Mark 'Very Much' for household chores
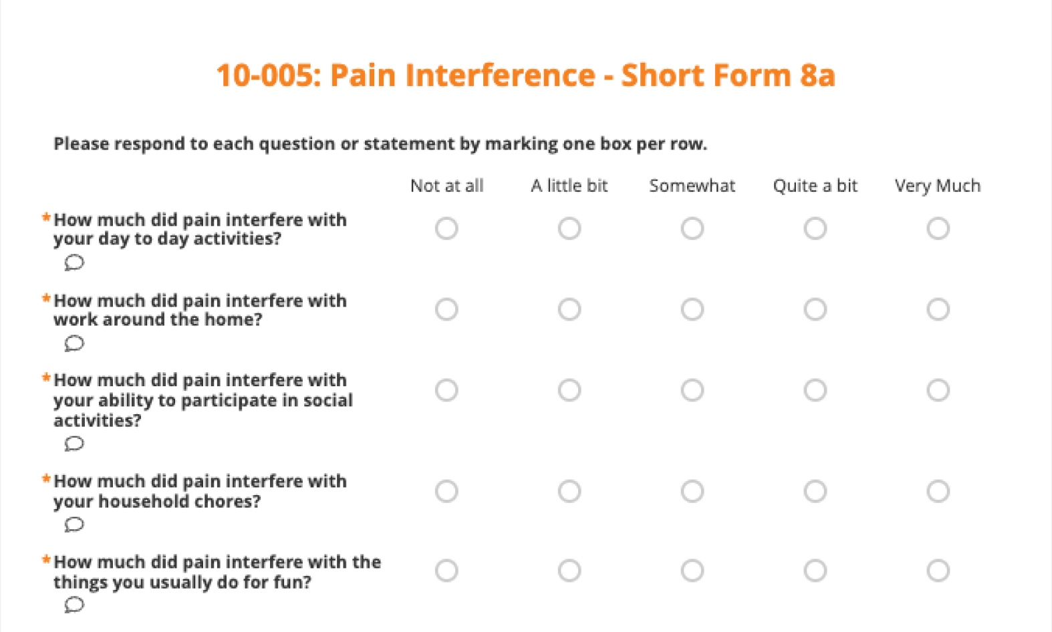Screen dimensions: 1052x632 [938, 491]
